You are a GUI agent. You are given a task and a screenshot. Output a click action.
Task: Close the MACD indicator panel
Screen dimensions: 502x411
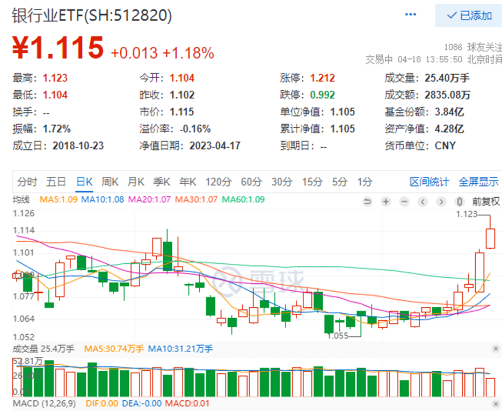tap(496, 403)
